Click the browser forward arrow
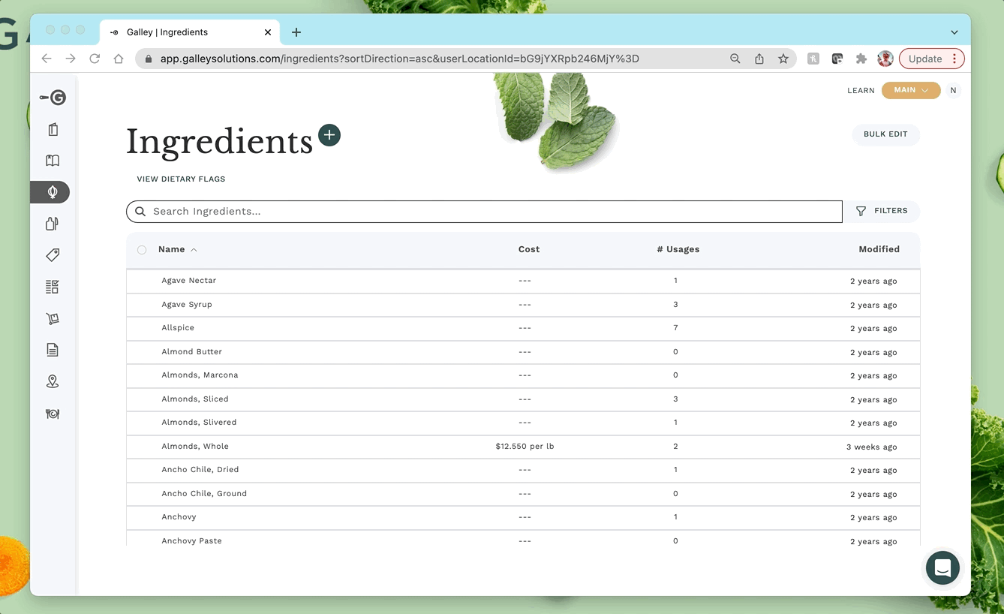This screenshot has width=1004, height=614. coord(71,59)
